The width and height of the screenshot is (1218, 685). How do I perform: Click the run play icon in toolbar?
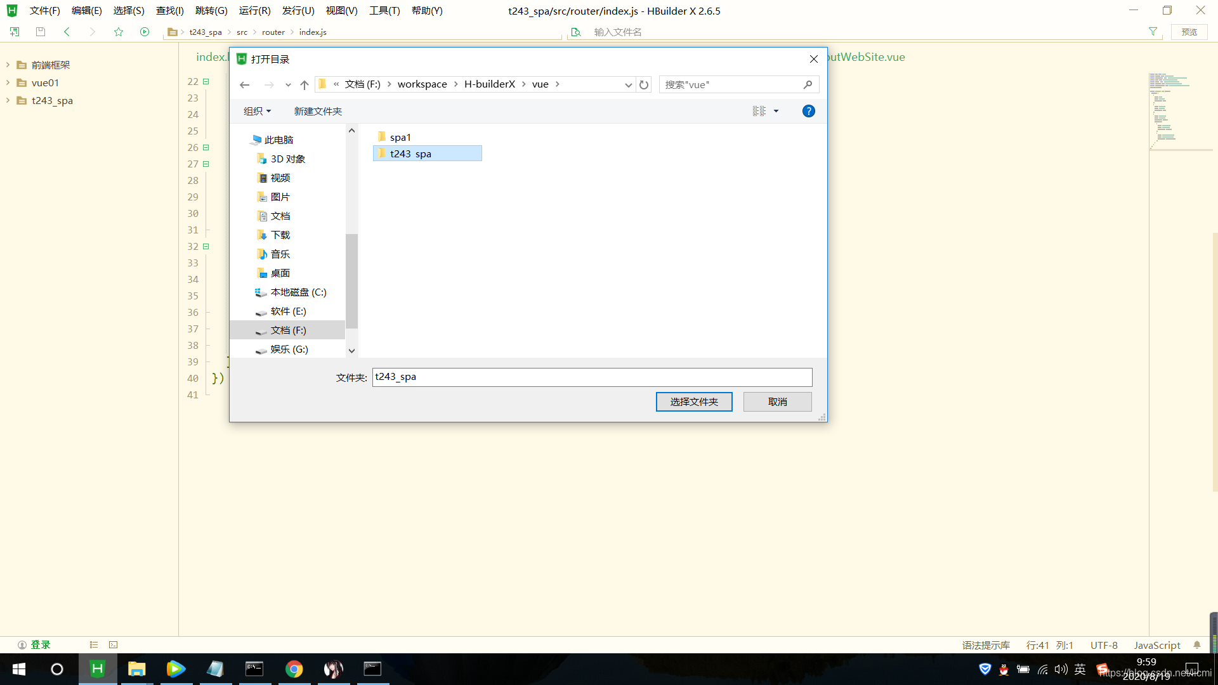click(x=145, y=32)
